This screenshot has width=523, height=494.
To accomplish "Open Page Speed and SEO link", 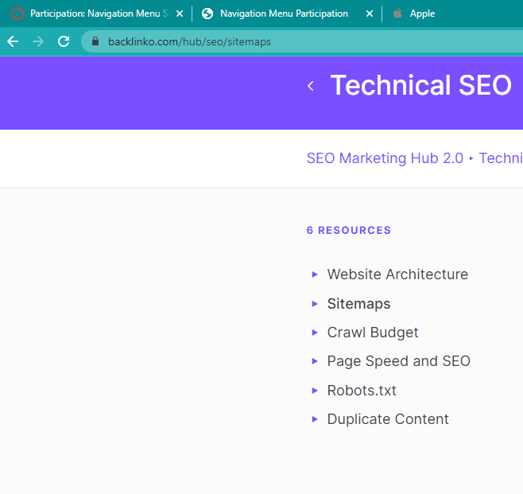I will click(398, 361).
